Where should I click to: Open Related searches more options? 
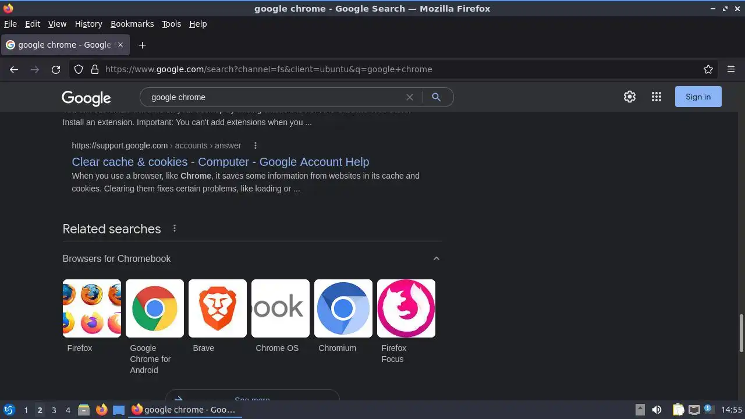coord(174,229)
